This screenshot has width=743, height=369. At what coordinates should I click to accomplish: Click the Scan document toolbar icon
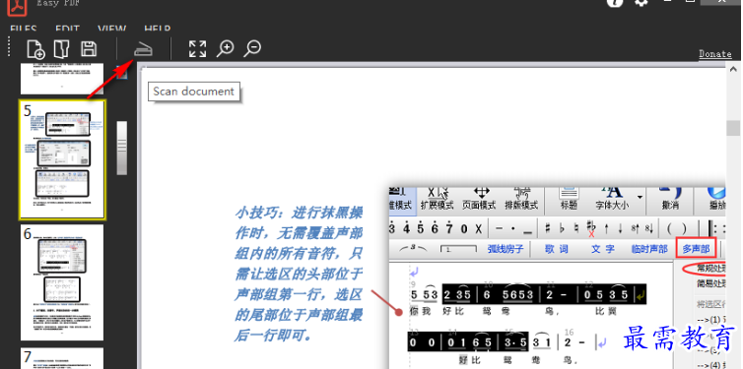[143, 49]
